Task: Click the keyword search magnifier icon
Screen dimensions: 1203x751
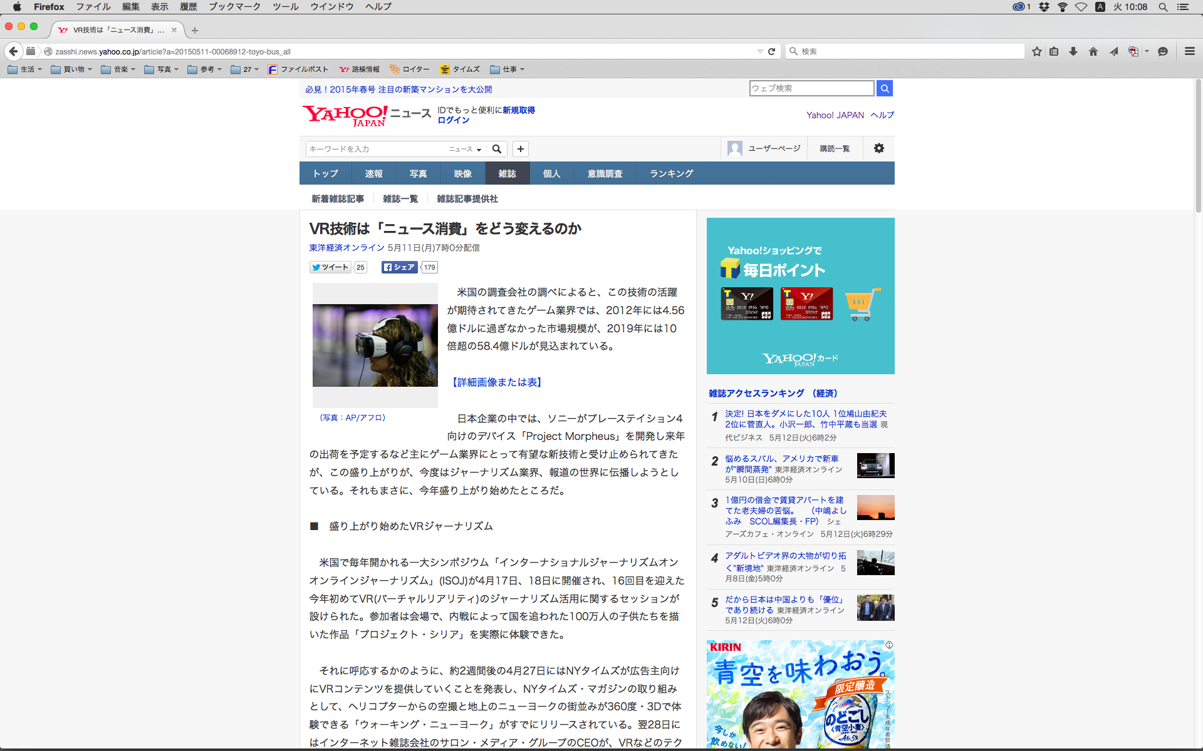Action: 497,149
